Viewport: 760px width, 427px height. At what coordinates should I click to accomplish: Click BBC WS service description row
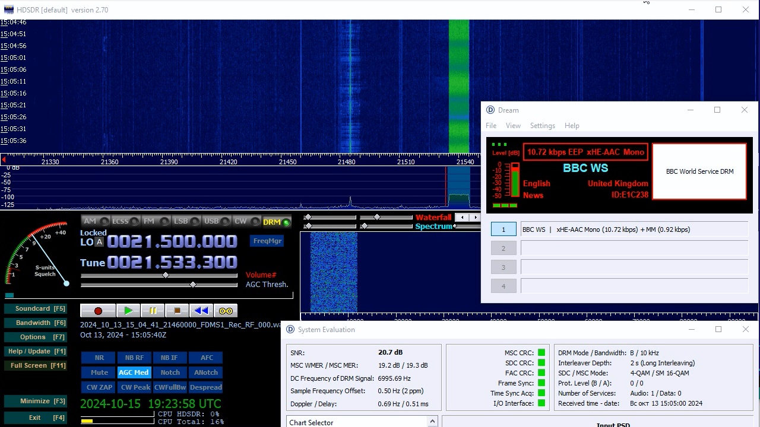point(634,230)
